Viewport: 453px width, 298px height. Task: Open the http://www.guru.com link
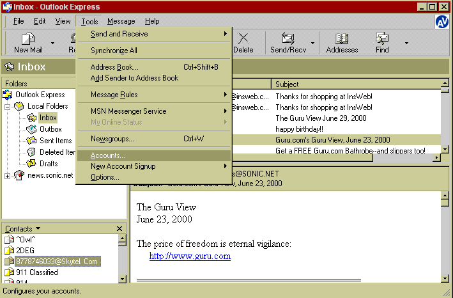tap(190, 256)
